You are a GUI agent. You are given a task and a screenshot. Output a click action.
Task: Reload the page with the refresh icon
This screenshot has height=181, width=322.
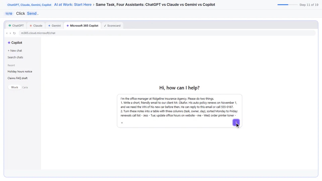14,33
